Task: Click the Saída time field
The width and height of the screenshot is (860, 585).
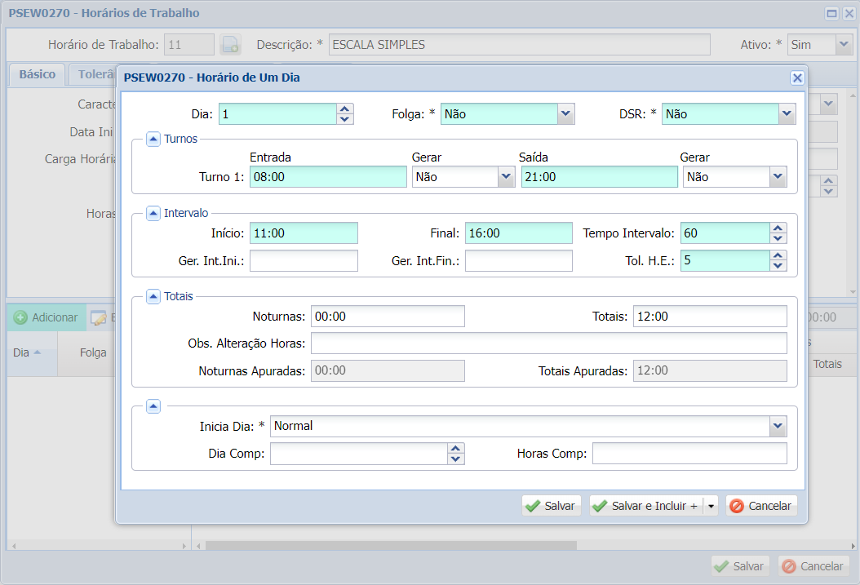Action: (x=599, y=177)
